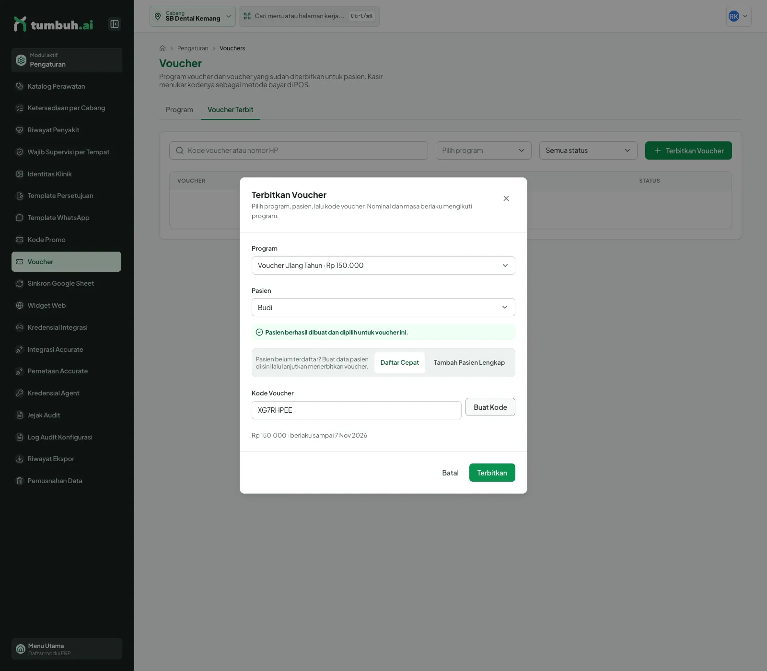Switch to the Program tab
The height and width of the screenshot is (671, 767).
[x=180, y=110]
